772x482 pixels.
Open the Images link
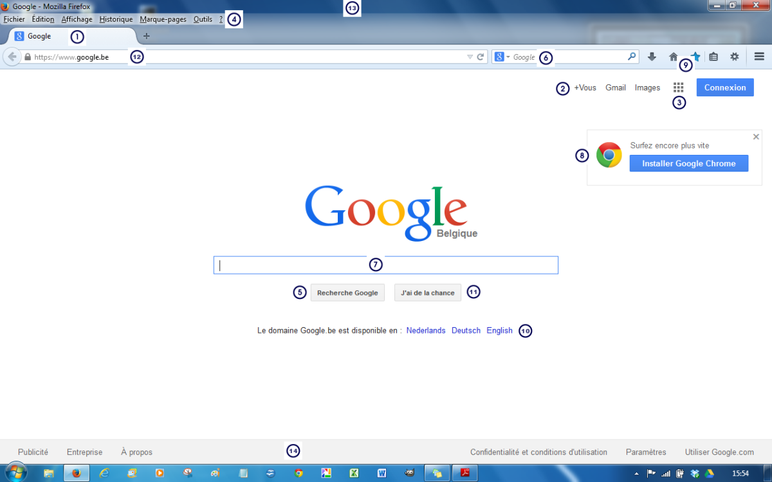(647, 87)
